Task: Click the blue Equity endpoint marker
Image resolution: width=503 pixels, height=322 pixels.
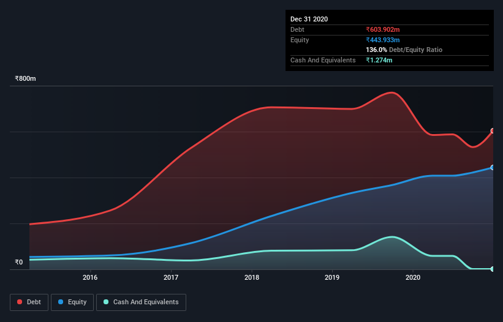Action: [493, 167]
